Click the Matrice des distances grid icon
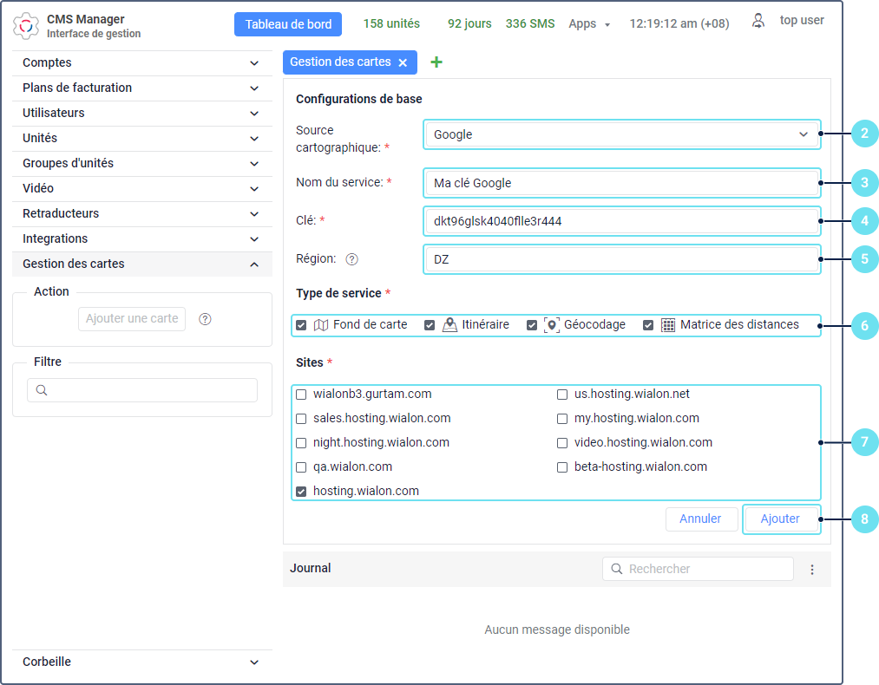This screenshot has height=685, width=879. 667,325
